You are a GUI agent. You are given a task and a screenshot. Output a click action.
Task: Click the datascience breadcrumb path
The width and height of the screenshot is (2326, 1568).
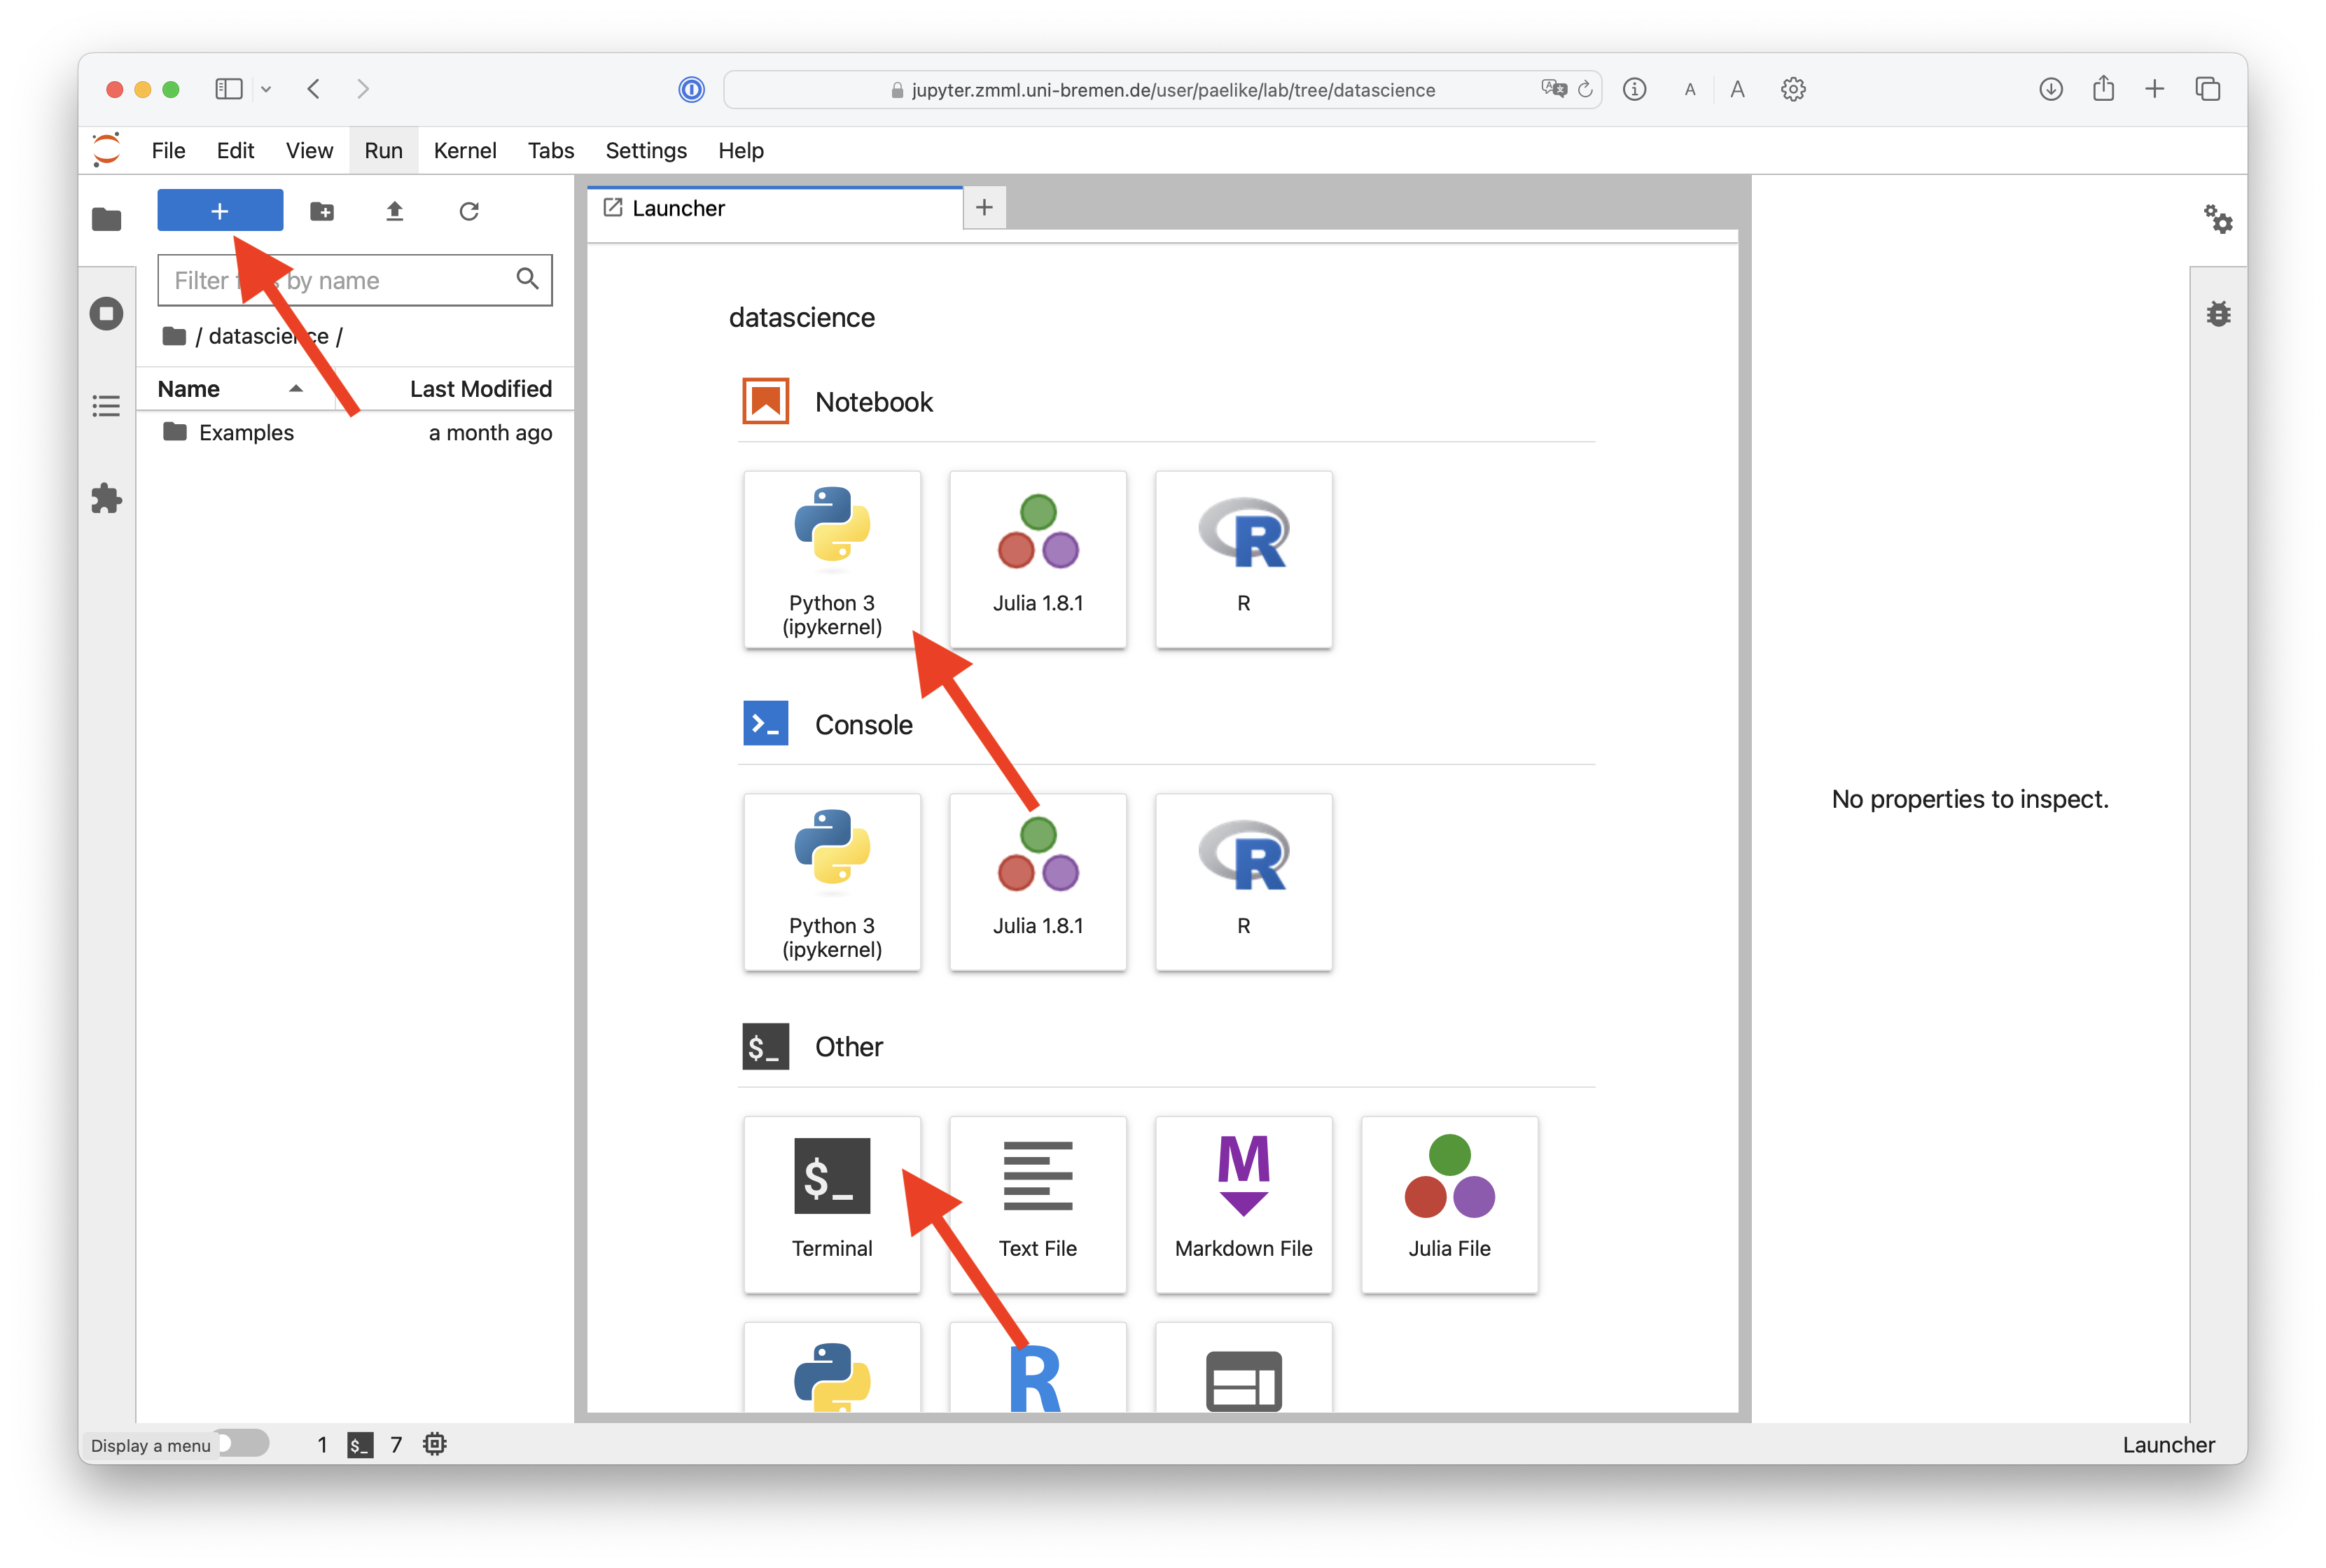pos(269,336)
